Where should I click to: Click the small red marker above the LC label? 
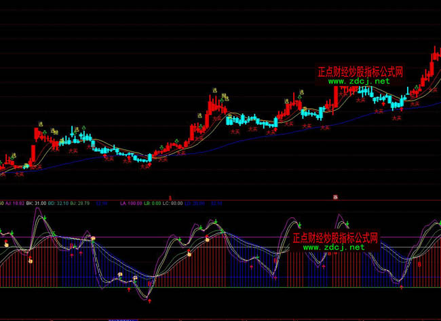[170, 196]
